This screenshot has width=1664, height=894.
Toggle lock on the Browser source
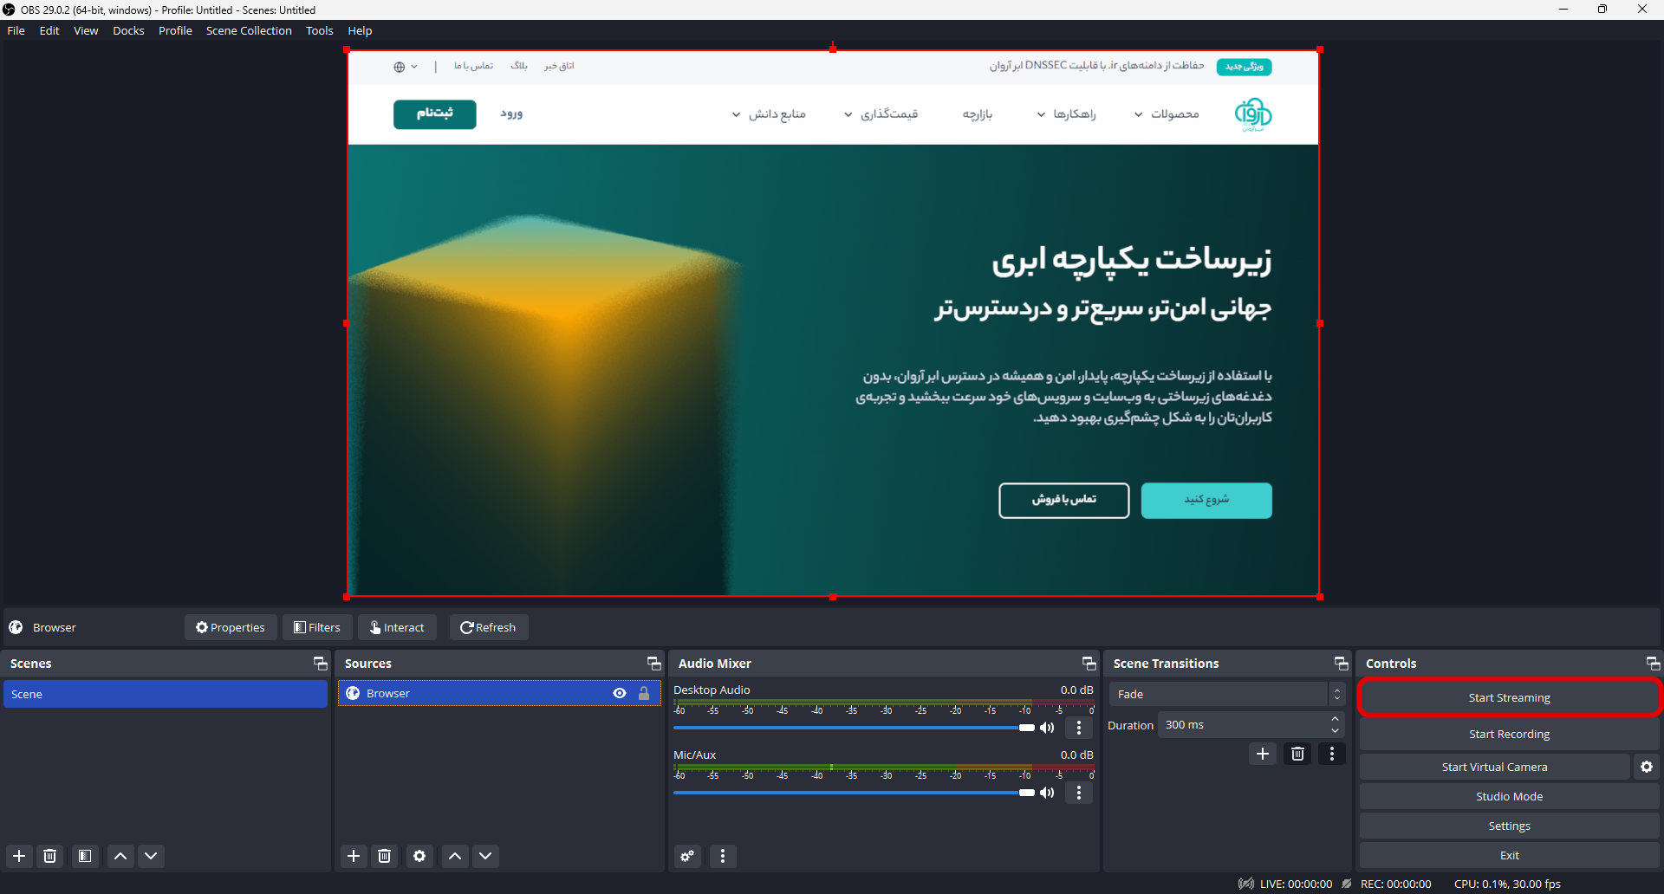(644, 693)
